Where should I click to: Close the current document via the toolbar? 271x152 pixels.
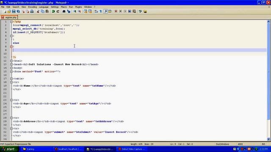point(23,11)
